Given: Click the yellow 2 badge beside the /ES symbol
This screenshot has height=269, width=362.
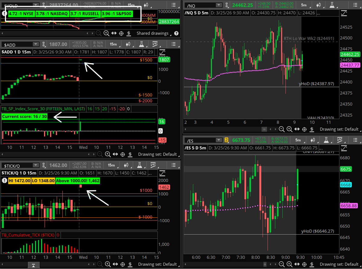Looking at the screenshot, I should click(x=226, y=140).
